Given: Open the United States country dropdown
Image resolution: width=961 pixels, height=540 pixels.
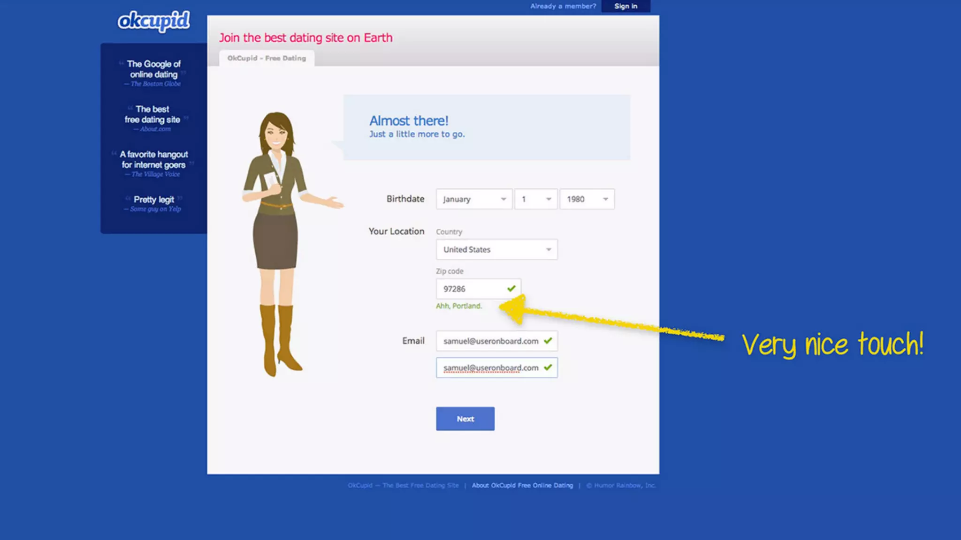Looking at the screenshot, I should pos(496,249).
